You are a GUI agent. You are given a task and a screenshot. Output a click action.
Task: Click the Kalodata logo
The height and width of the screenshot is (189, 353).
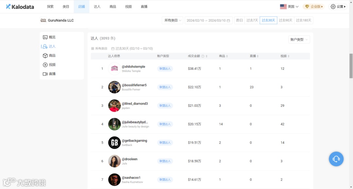click(20, 7)
